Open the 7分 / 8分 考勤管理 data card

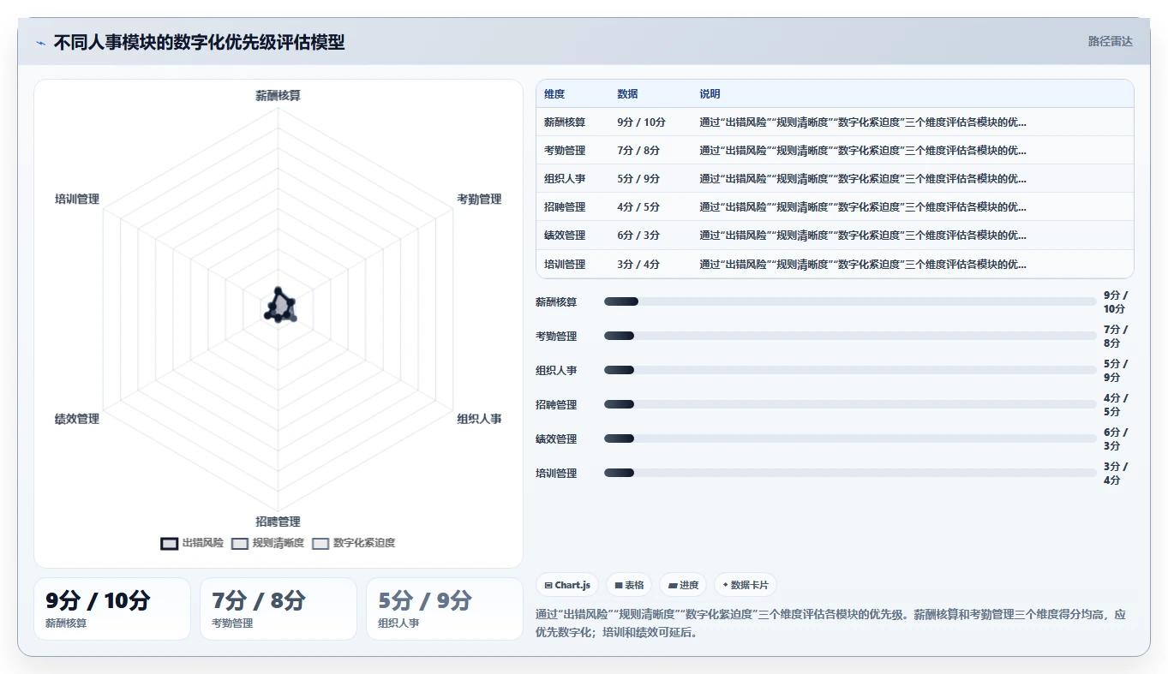(x=279, y=609)
